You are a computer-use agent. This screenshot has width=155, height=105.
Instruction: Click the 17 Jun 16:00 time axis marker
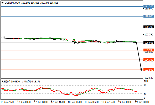(58, 102)
